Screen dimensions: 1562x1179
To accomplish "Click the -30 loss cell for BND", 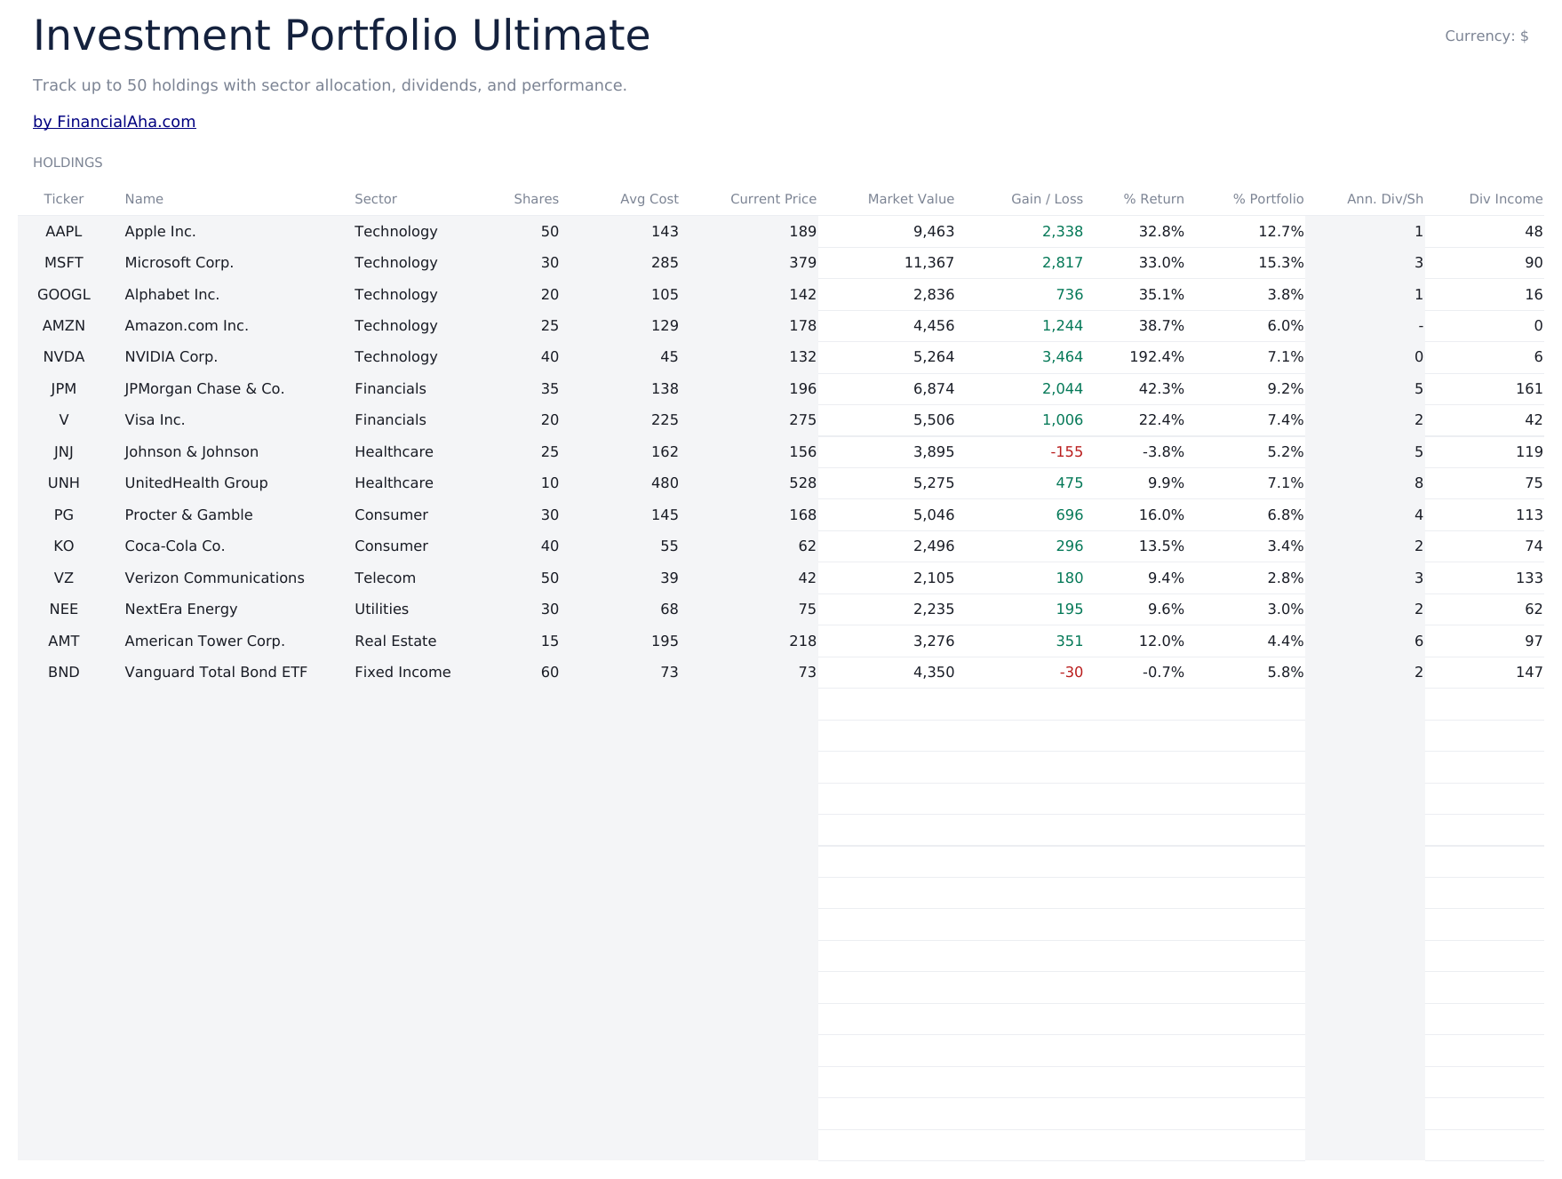I will pyautogui.click(x=1072, y=673).
